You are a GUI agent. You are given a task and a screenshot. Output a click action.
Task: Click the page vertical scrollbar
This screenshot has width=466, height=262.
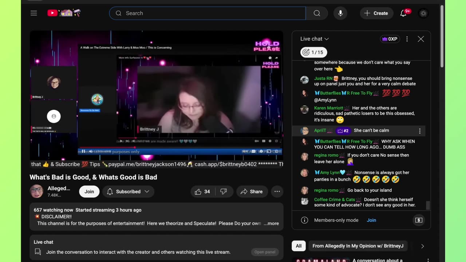pos(442,36)
